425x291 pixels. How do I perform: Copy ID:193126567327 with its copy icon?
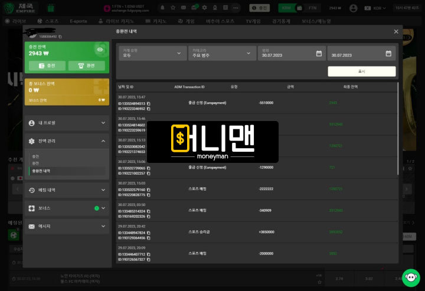pos(149,260)
